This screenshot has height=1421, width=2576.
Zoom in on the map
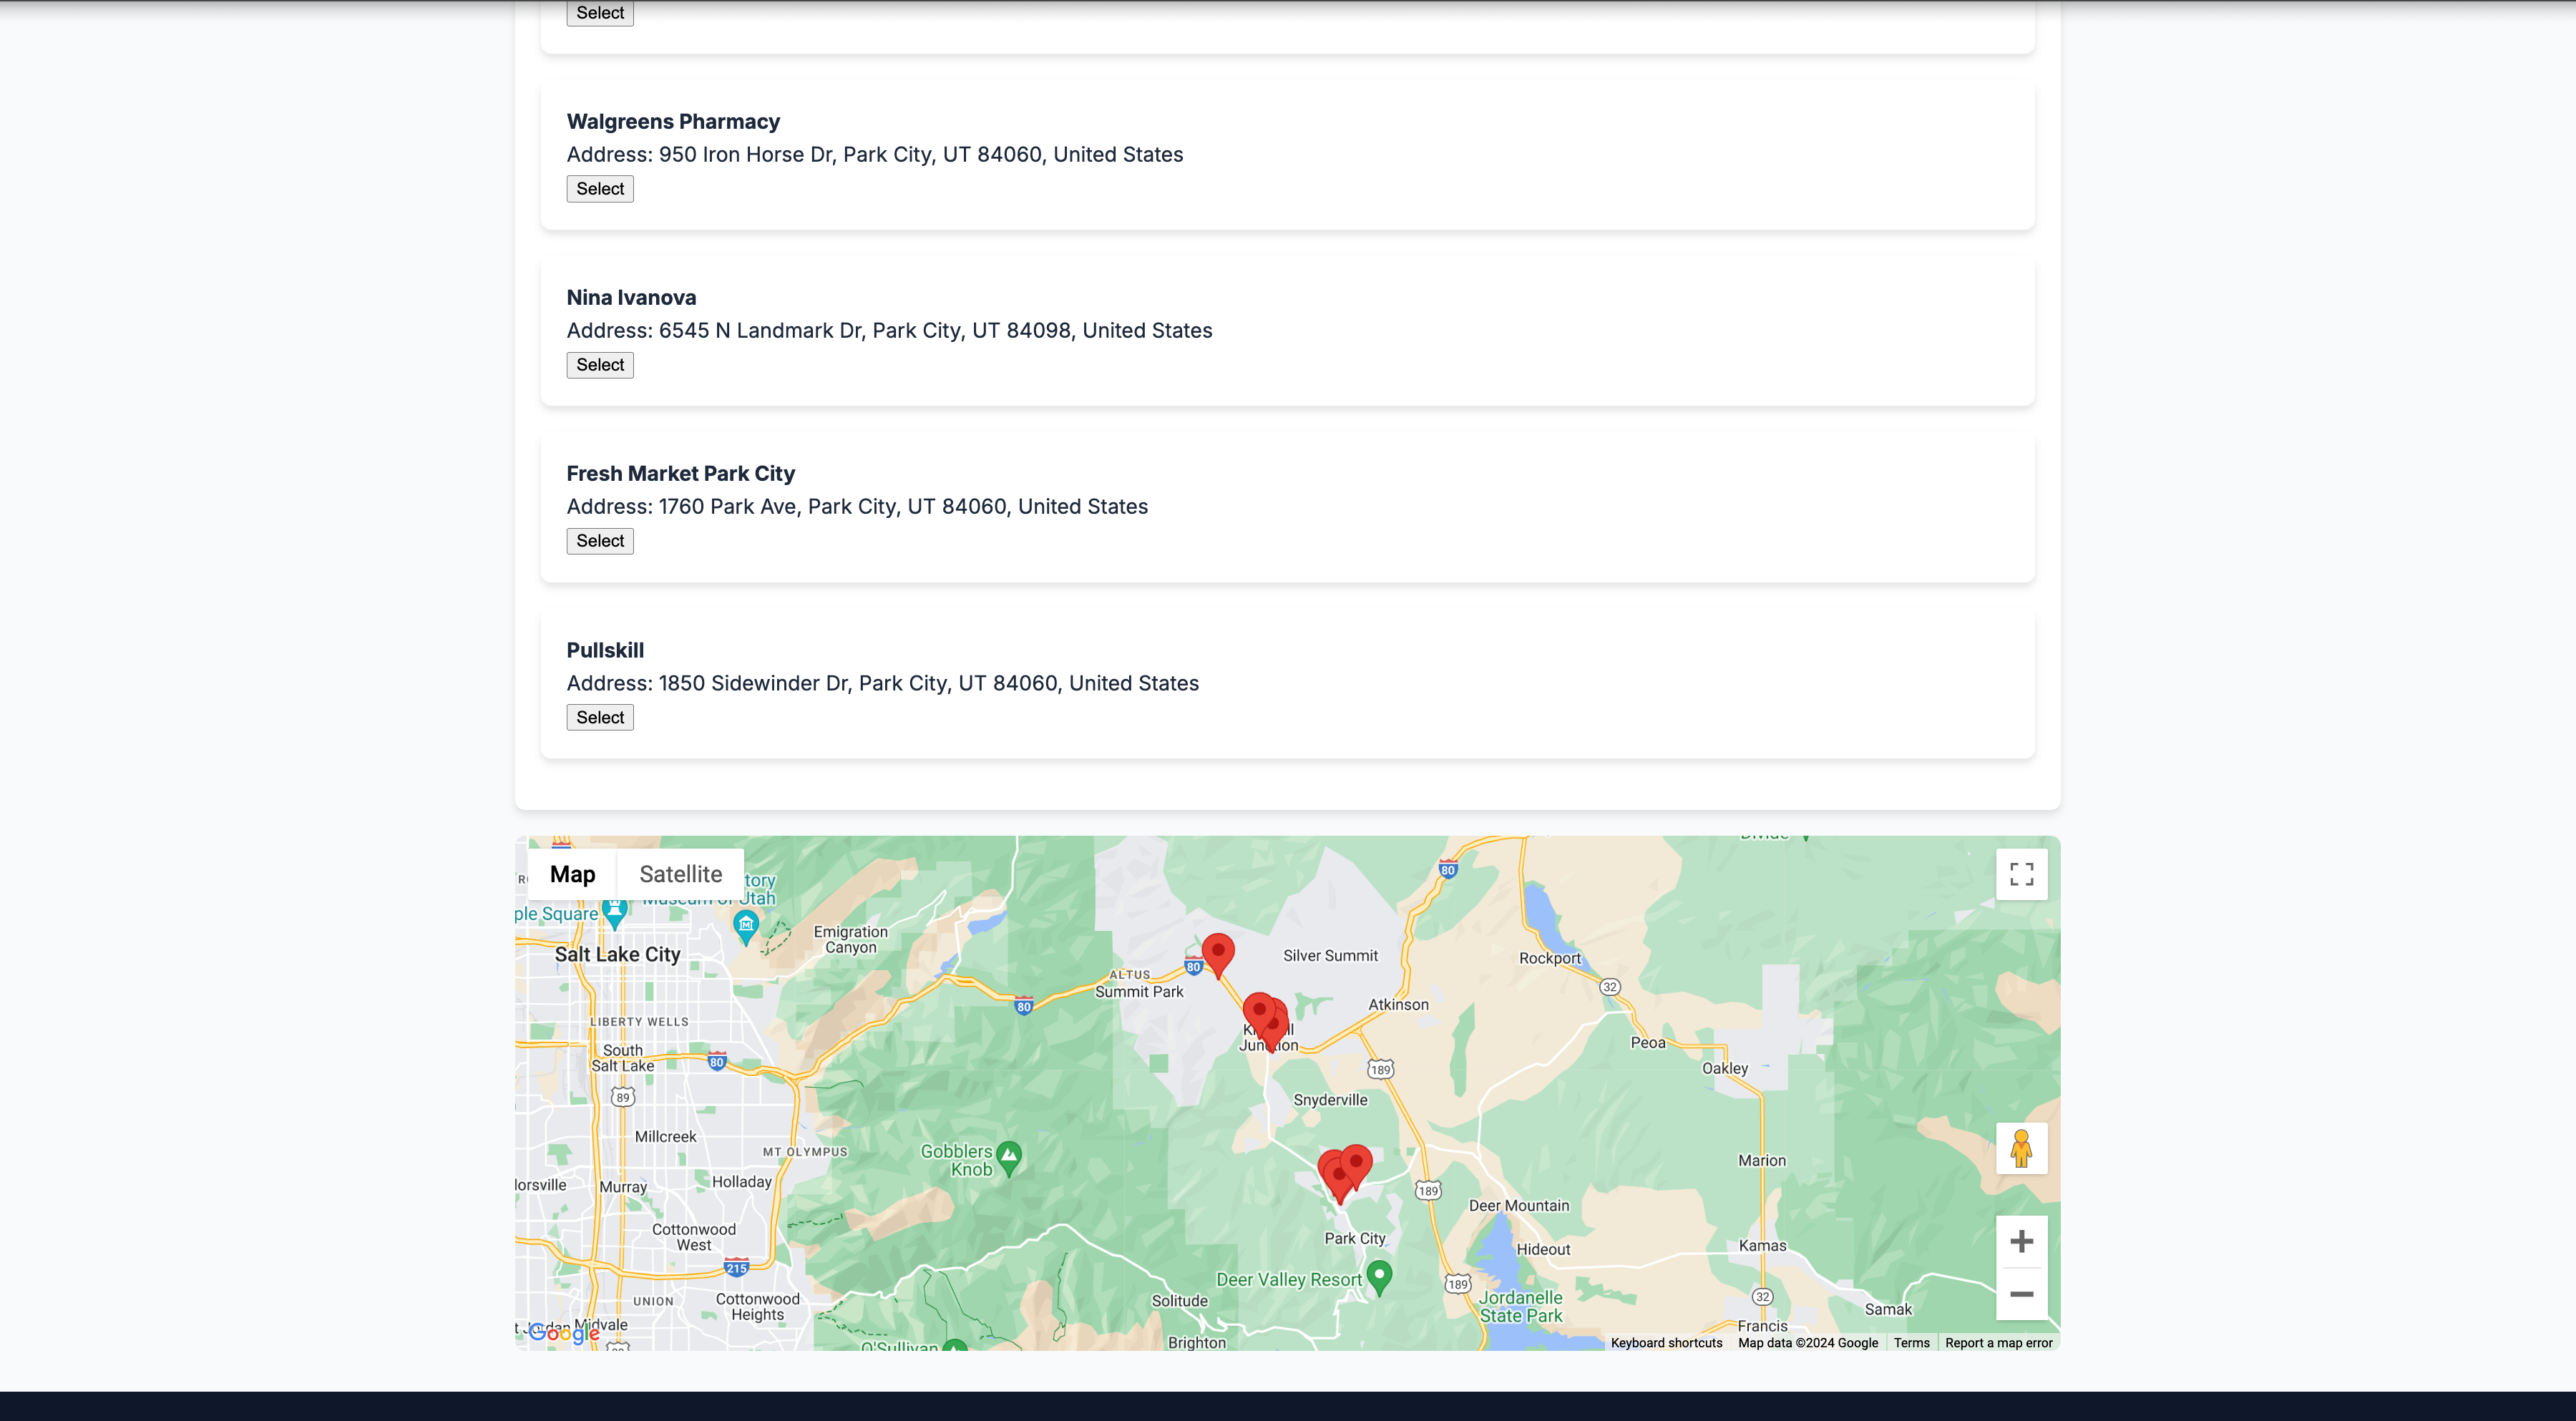click(x=2021, y=1241)
